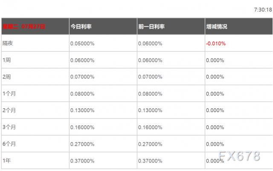Select the 前一日利率 column header
Screen dimensions: 273x171
pyautogui.click(x=151, y=26)
